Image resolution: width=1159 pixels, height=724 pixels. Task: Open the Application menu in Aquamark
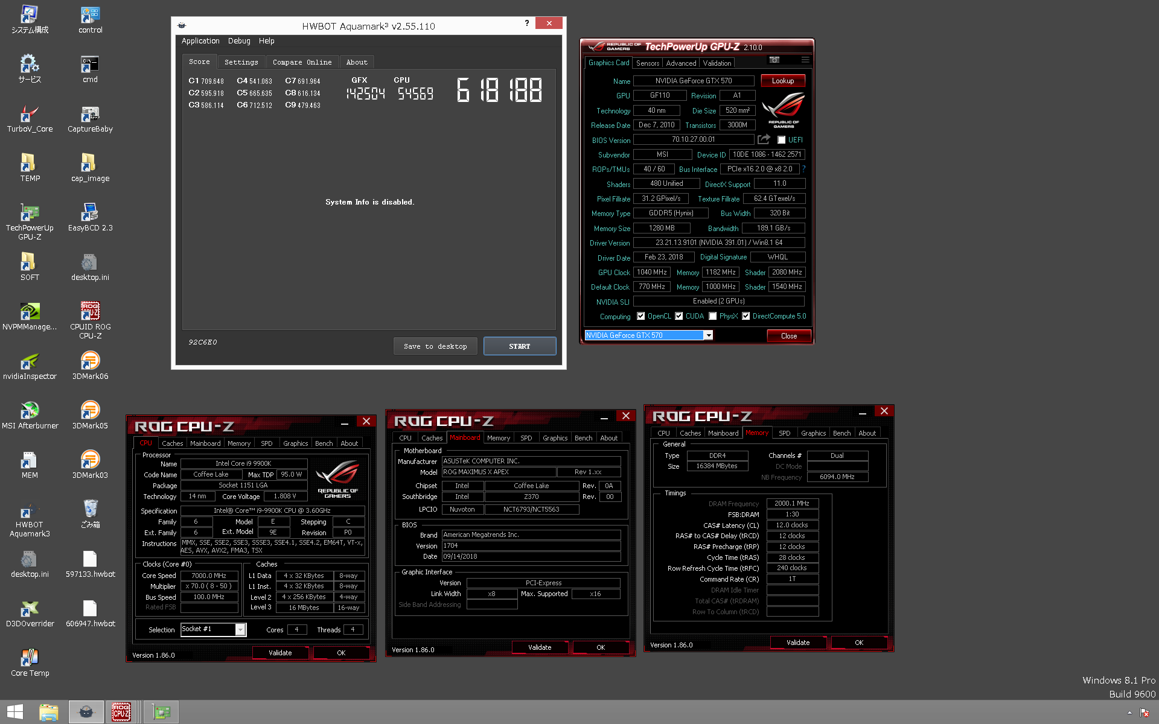pyautogui.click(x=200, y=41)
